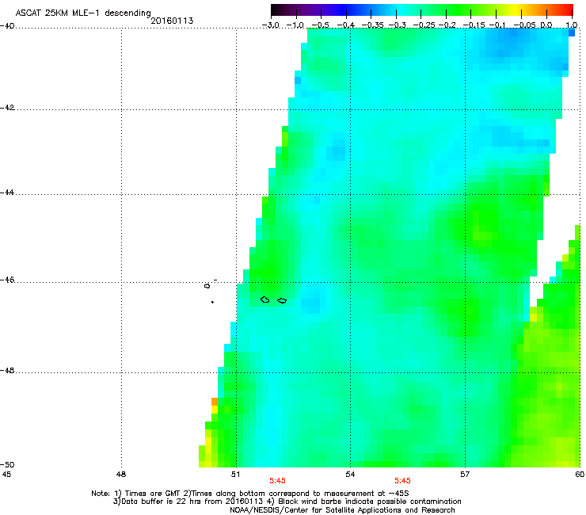Click the small island outline west of swath
Viewport: 586px width, 515px height.
click(x=207, y=286)
